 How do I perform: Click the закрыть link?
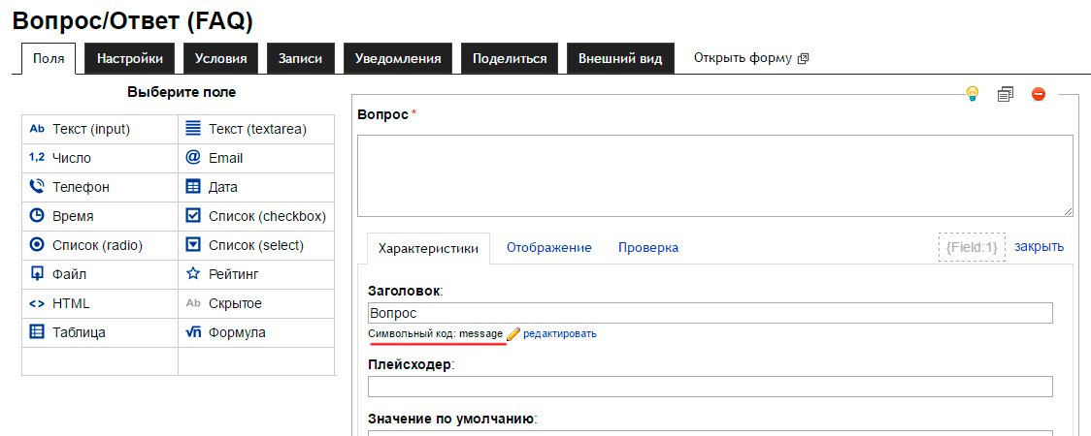tap(1039, 246)
